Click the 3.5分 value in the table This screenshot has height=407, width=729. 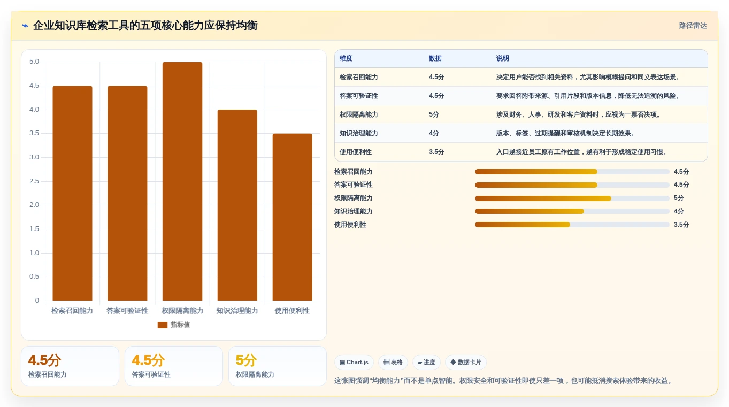(436, 152)
